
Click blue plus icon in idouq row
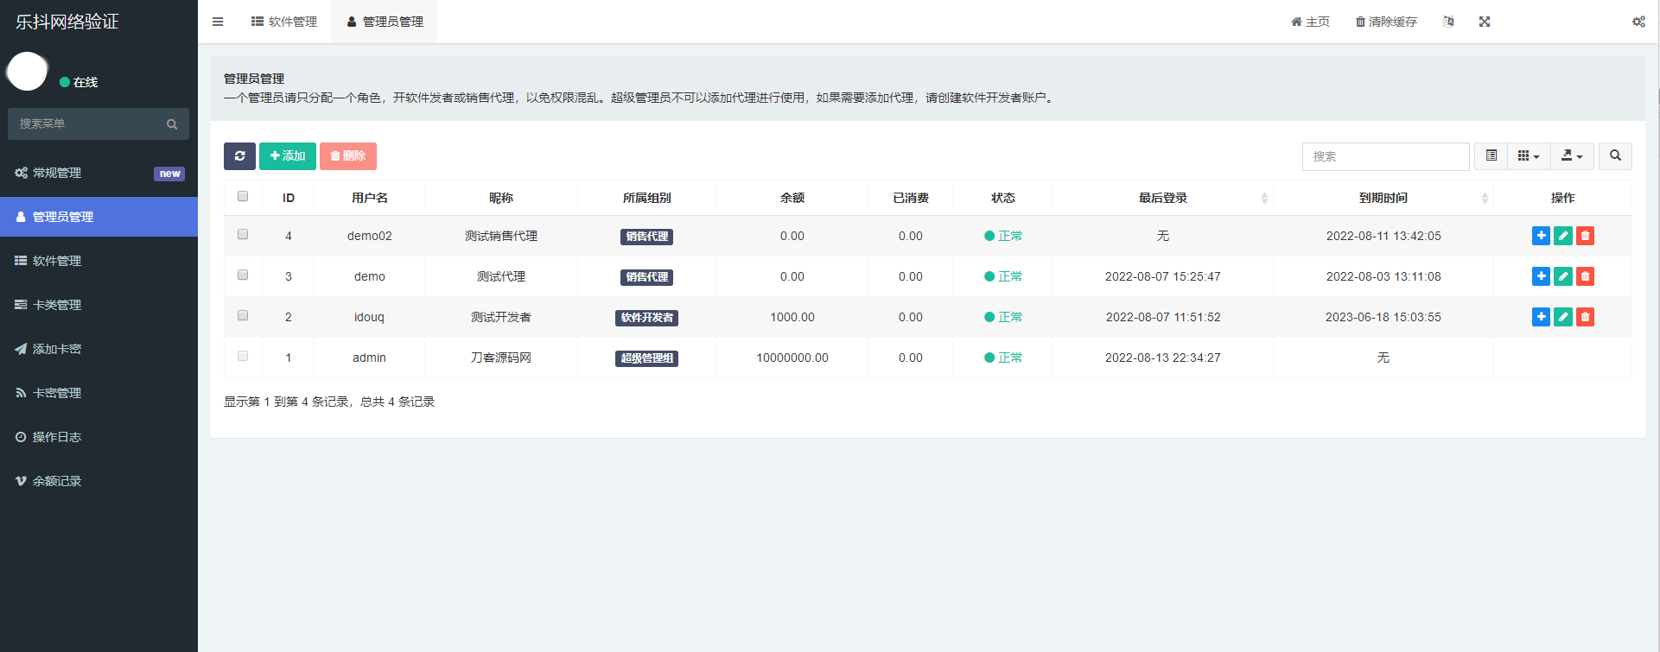click(1540, 317)
